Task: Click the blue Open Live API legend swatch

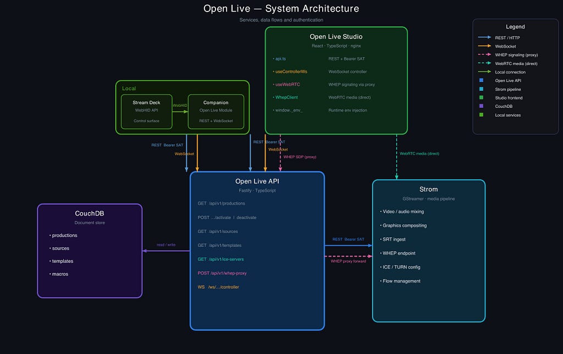Action: [481, 80]
